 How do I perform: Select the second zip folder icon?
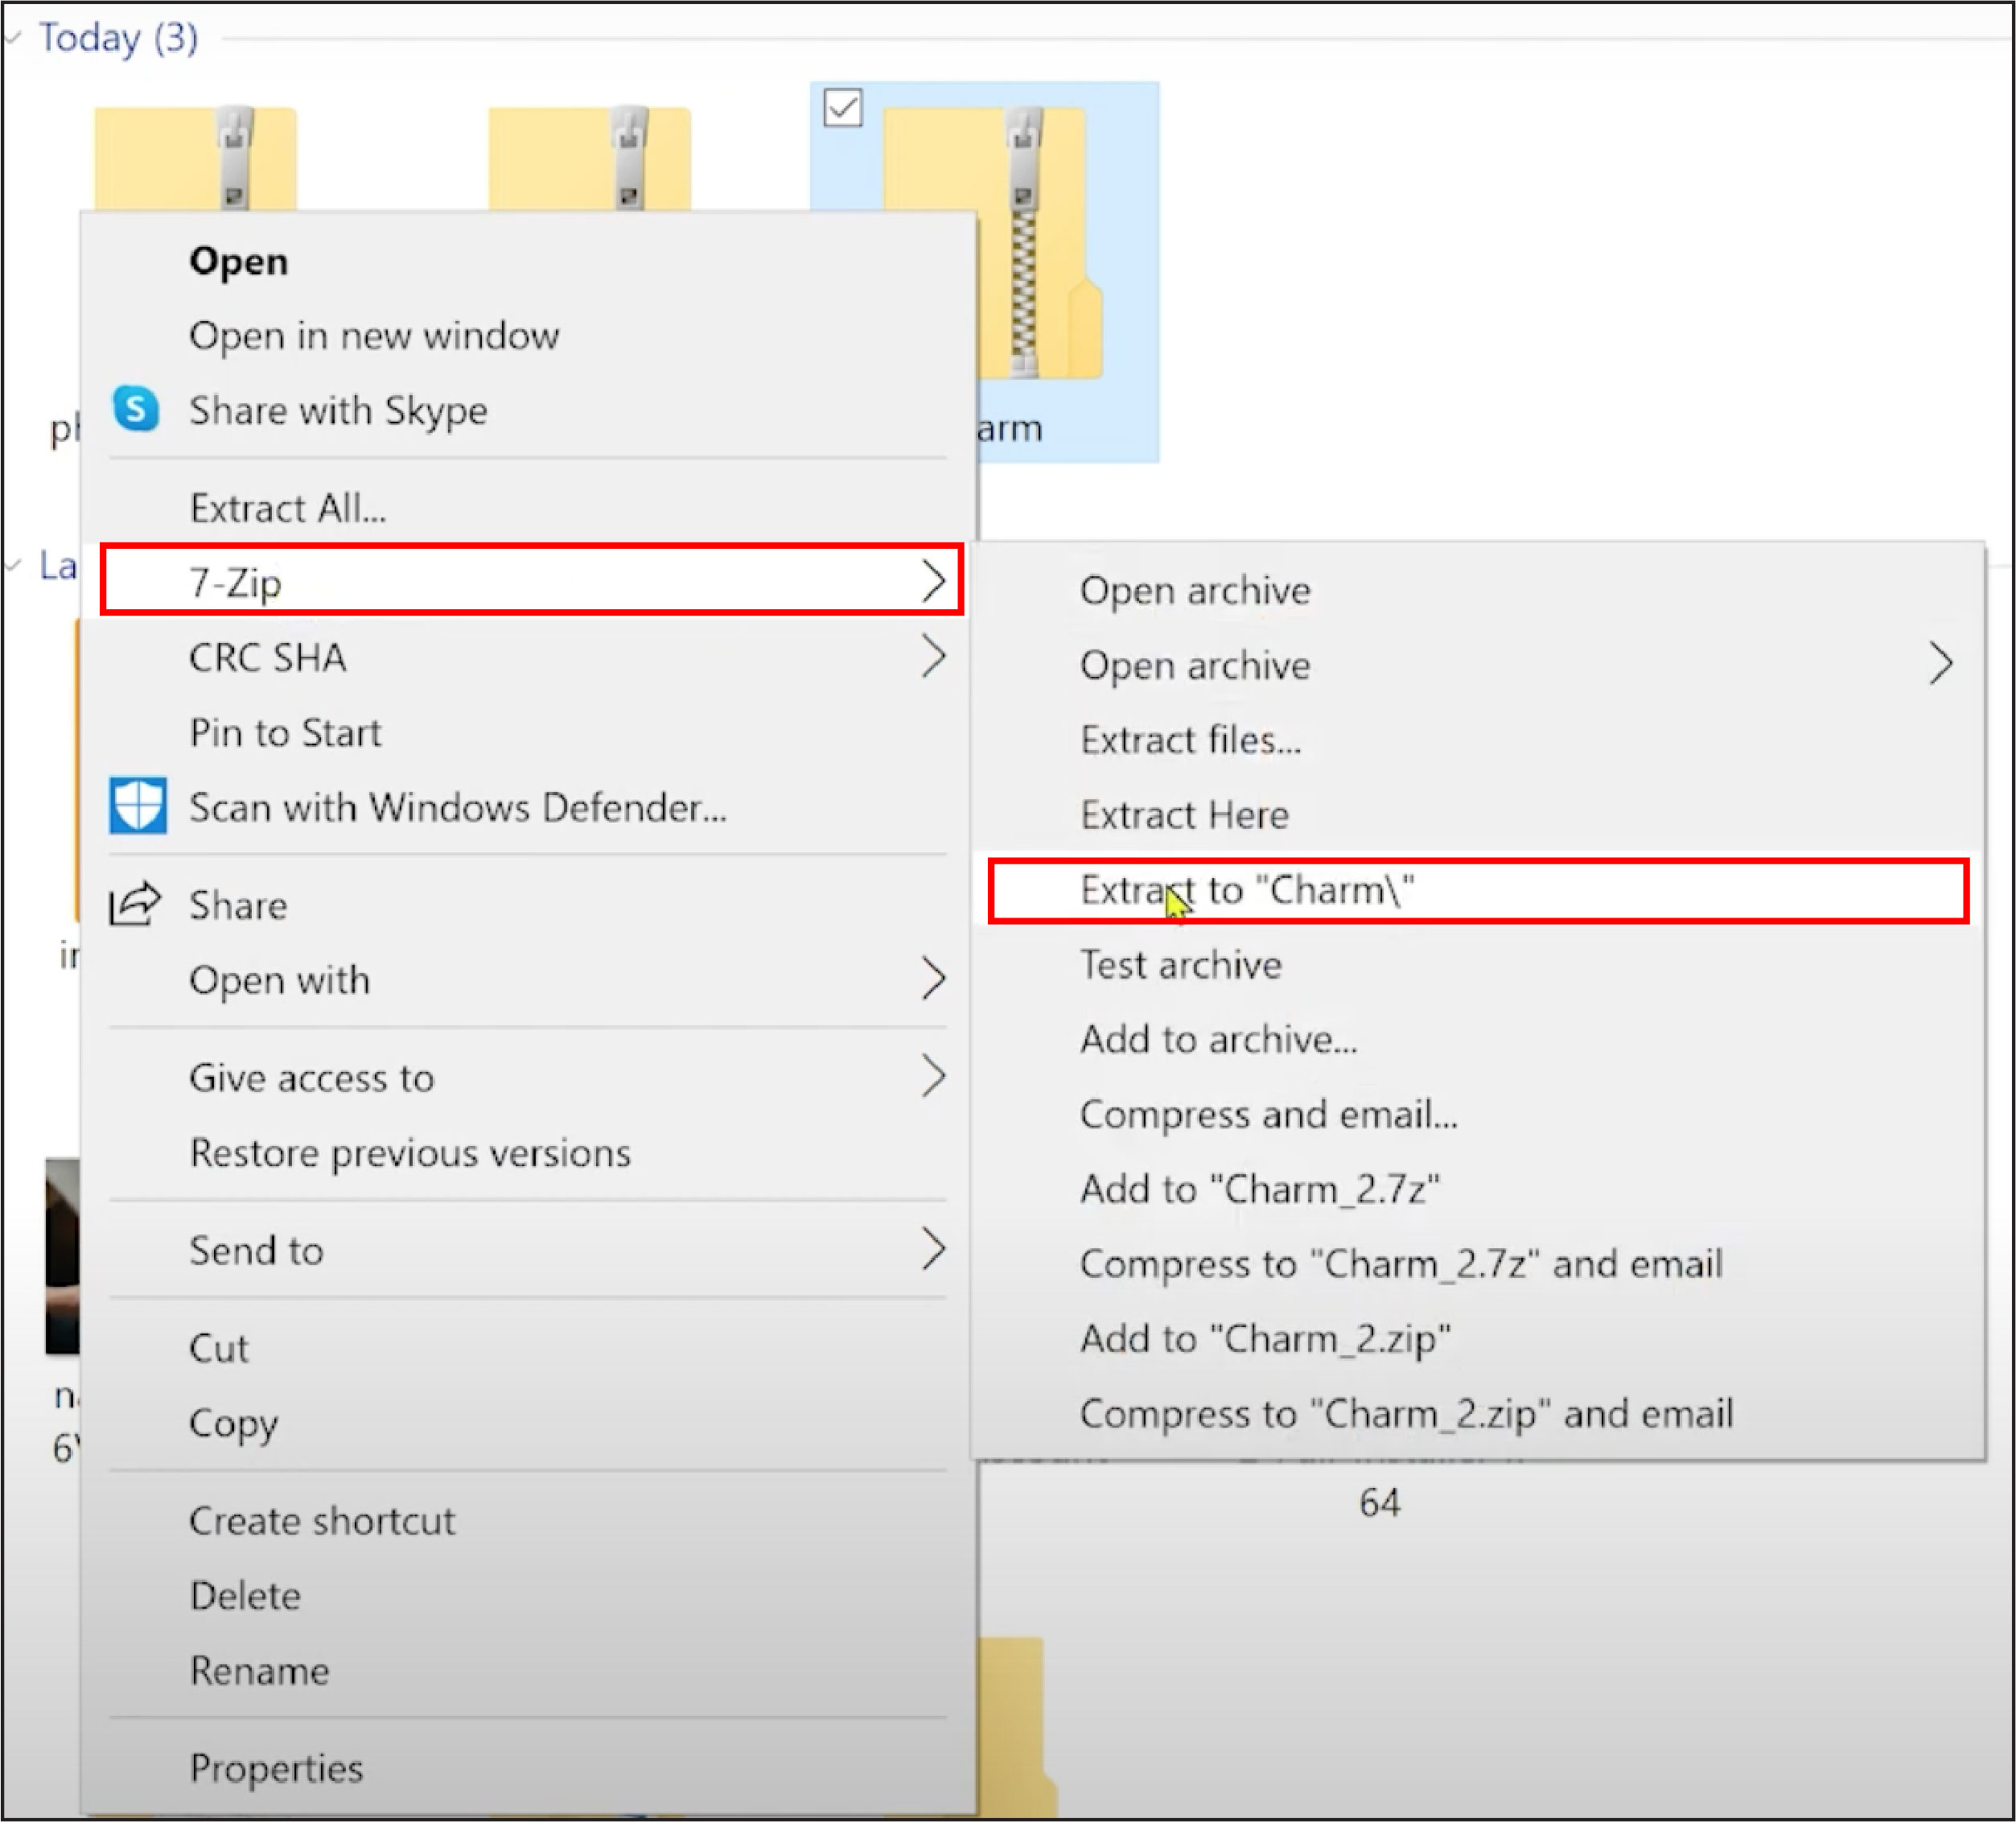tap(589, 158)
